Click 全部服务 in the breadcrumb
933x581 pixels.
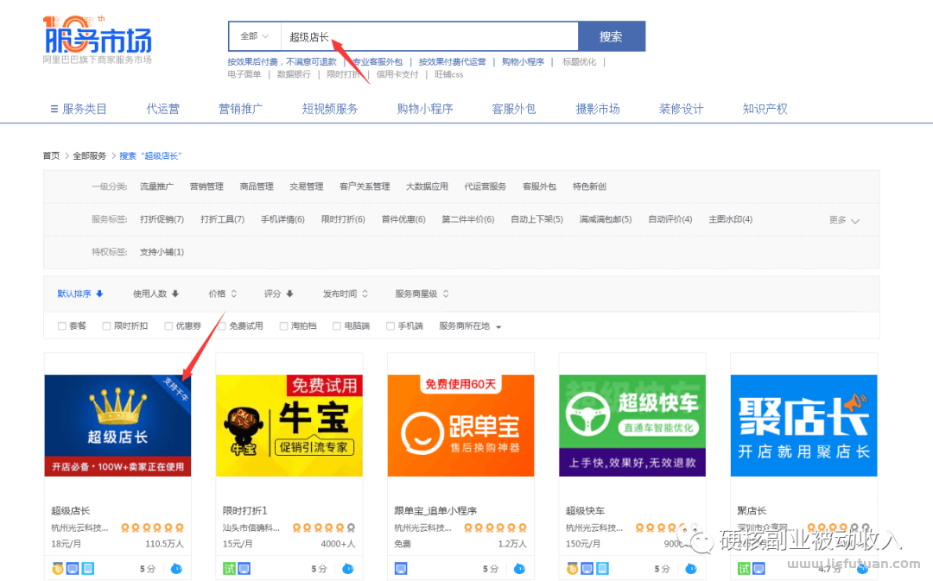click(89, 155)
